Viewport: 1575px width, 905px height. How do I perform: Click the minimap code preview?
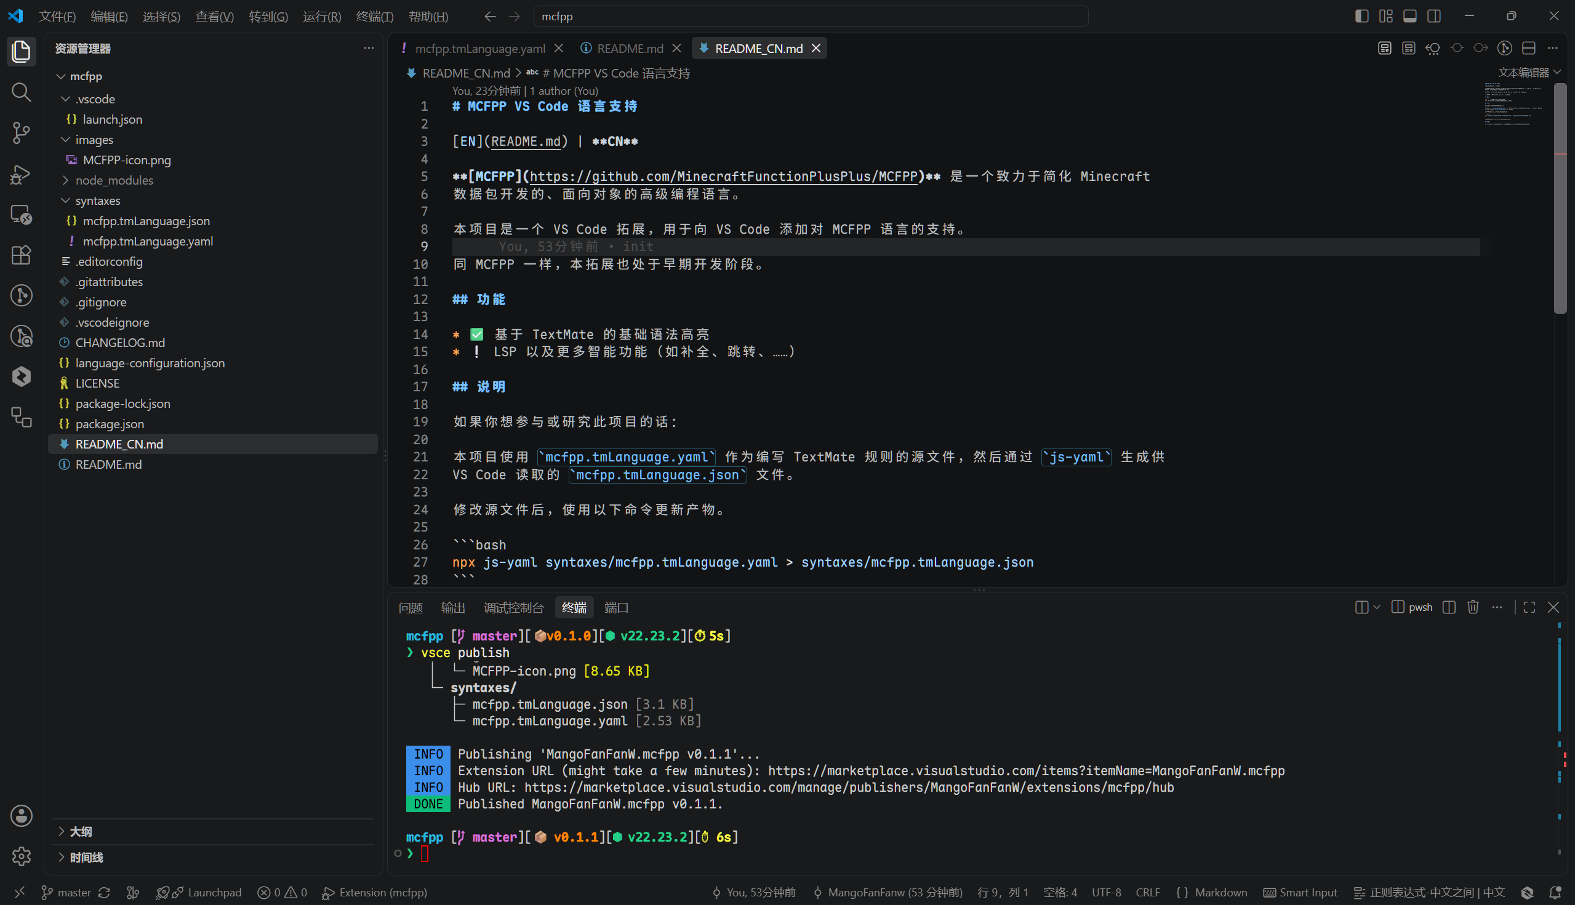1513,105
